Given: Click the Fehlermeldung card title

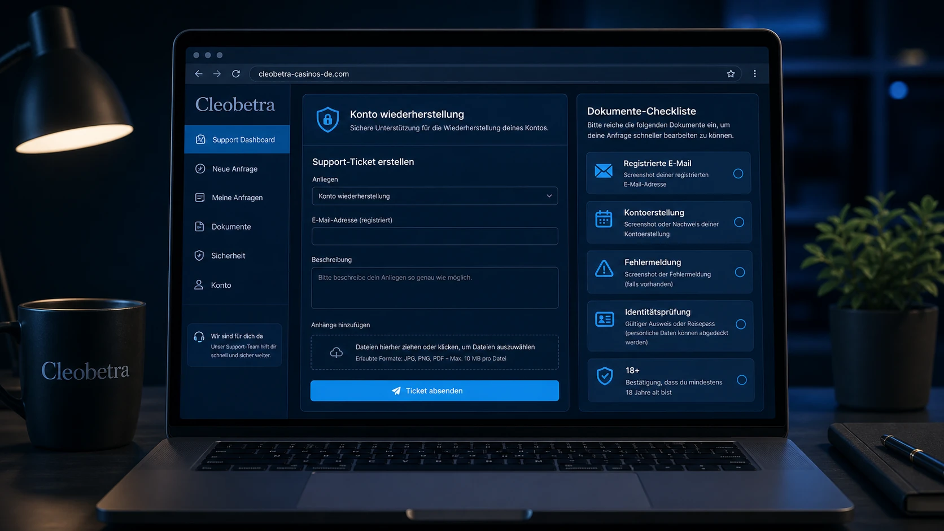Looking at the screenshot, I should pyautogui.click(x=653, y=262).
